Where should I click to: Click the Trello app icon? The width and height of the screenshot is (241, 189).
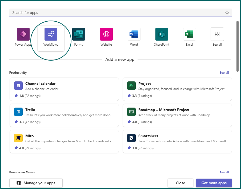(18, 112)
